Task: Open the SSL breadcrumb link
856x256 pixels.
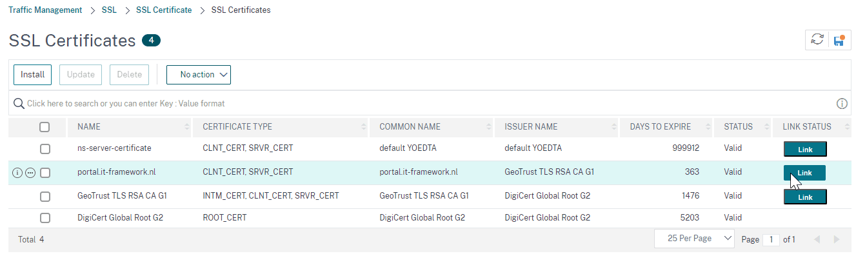Action: pos(109,10)
